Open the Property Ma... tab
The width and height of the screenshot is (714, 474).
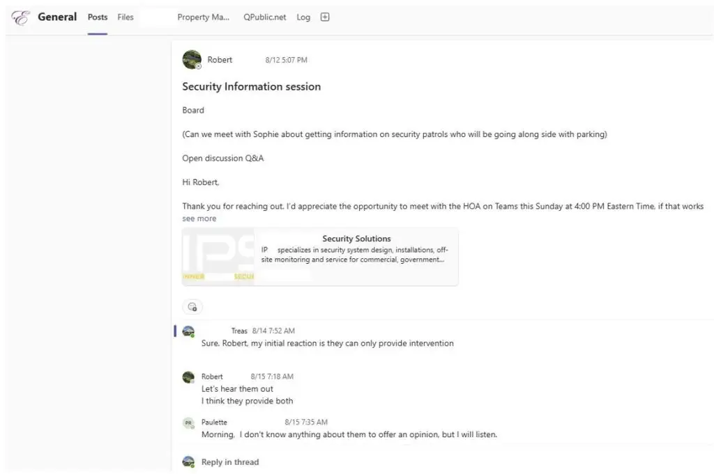click(x=203, y=17)
